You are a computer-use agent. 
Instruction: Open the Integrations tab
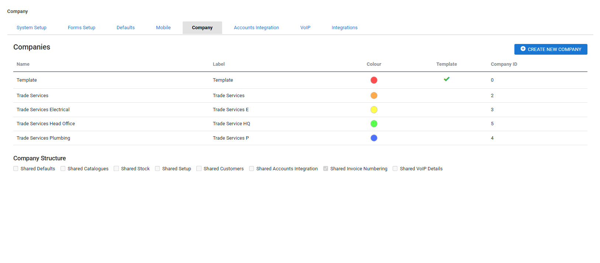click(x=344, y=28)
